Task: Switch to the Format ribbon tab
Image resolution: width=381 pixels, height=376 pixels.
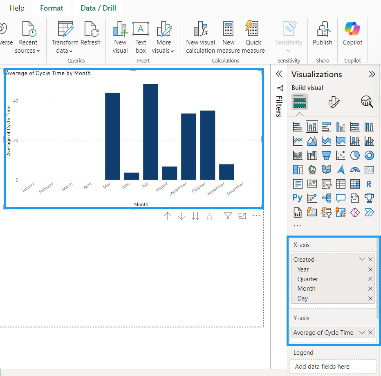Action: tap(52, 8)
